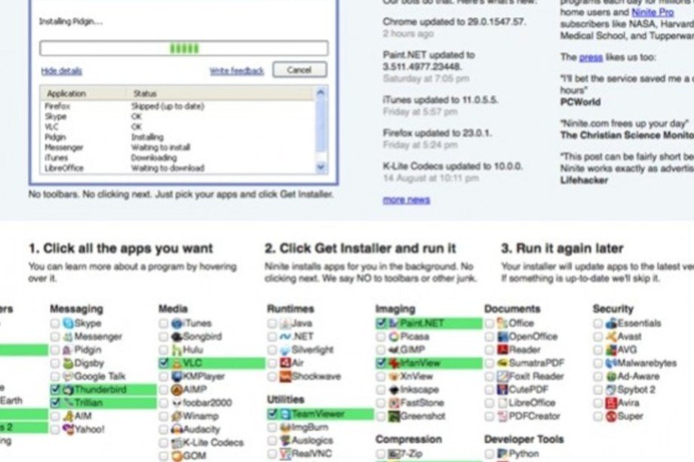Screen dimensions: 694x462
Task: Click the status list scroll down arrow
Action: click(321, 167)
